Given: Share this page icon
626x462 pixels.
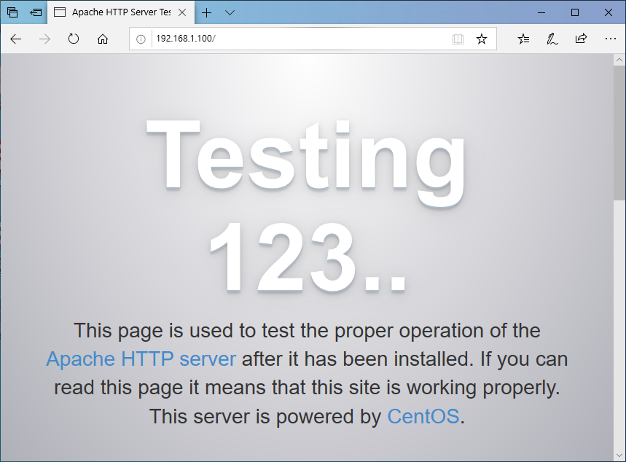Looking at the screenshot, I should 581,39.
